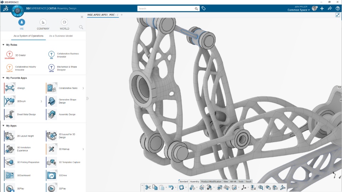Screen dimensions: 342x192
Task: Open the Assembly Design app icon
Action: point(51,114)
